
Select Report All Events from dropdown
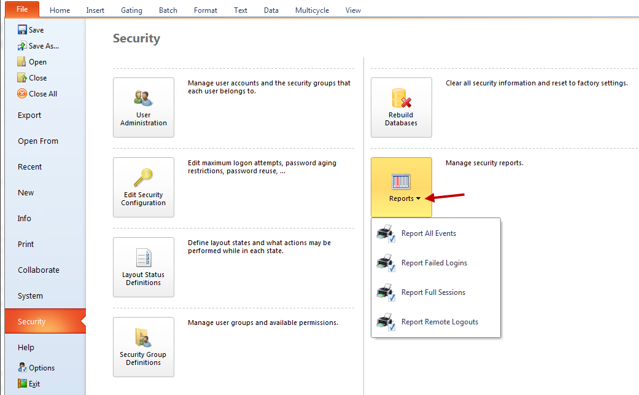click(428, 233)
